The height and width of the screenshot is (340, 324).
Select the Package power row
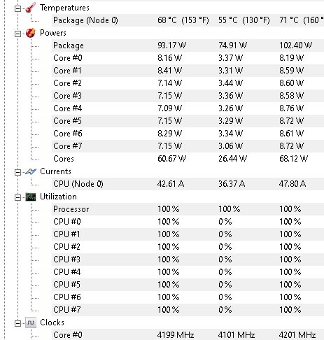click(188, 45)
